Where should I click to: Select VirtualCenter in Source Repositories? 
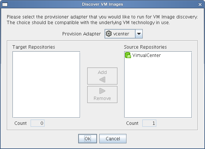point(143,55)
